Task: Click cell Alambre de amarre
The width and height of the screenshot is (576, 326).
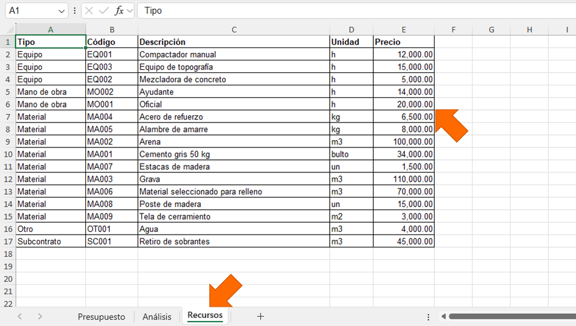Action: click(x=234, y=129)
